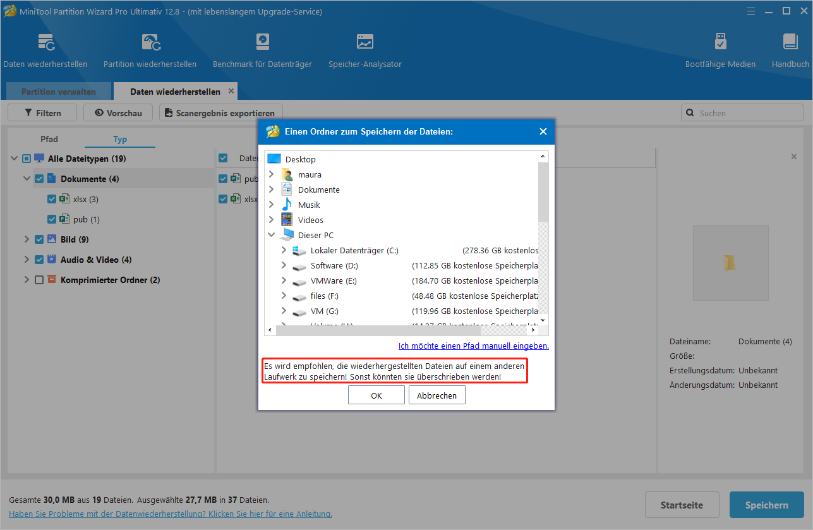813x530 pixels.
Task: Select the Daten wiederherstellen tab
Action: pyautogui.click(x=175, y=92)
